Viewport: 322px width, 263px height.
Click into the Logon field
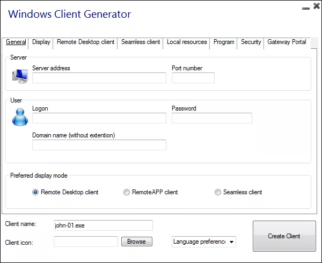pos(99,118)
